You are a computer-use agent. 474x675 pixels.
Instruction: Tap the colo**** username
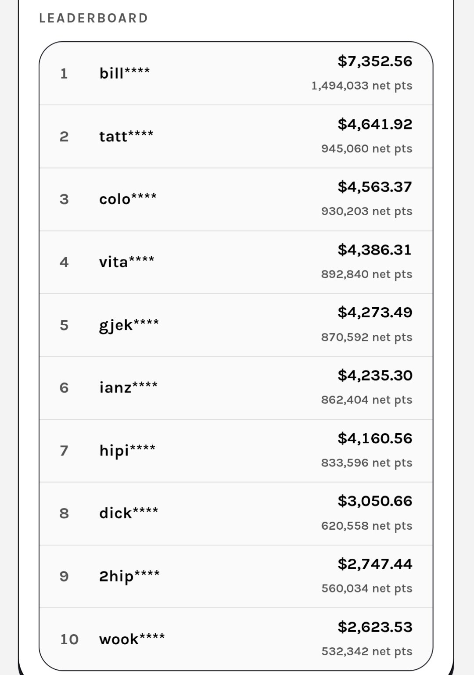coord(128,199)
